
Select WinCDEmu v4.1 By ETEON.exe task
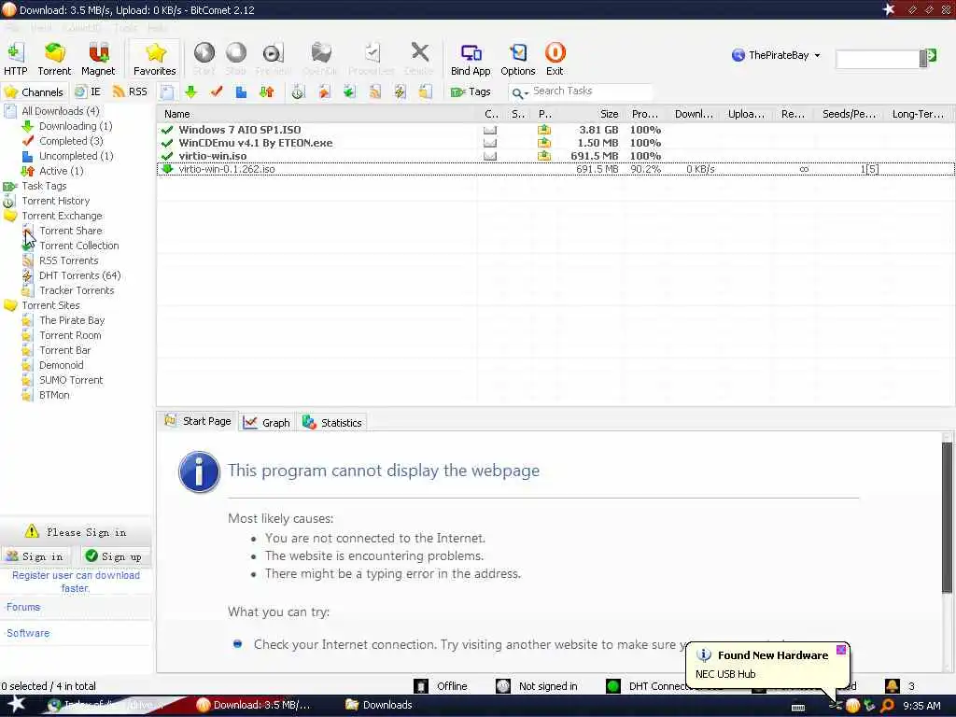(555, 143)
